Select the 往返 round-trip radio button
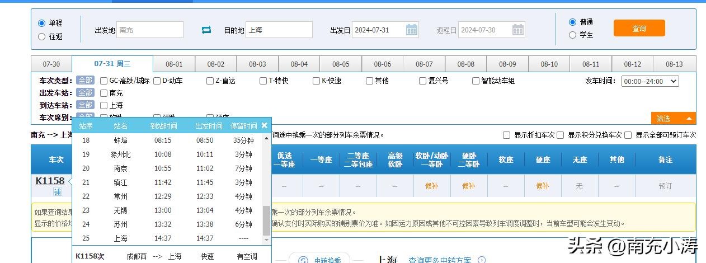The width and height of the screenshot is (706, 263). [x=41, y=36]
